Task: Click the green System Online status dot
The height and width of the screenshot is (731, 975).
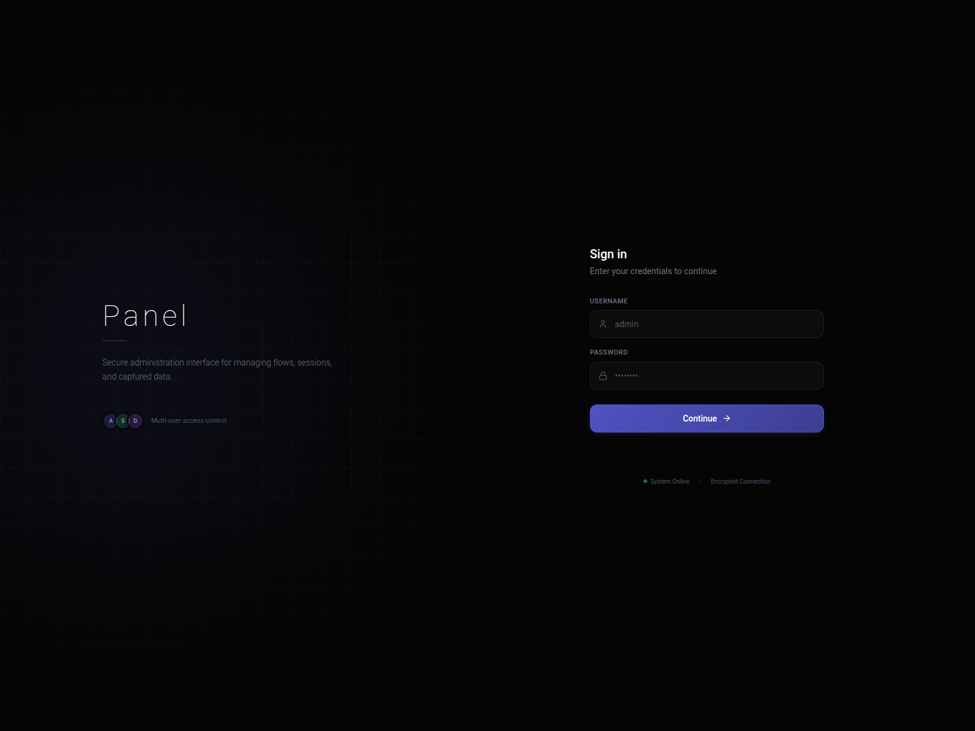Action: click(645, 481)
